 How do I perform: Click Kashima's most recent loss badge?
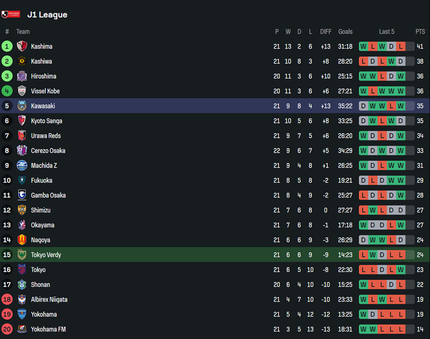[x=401, y=46]
